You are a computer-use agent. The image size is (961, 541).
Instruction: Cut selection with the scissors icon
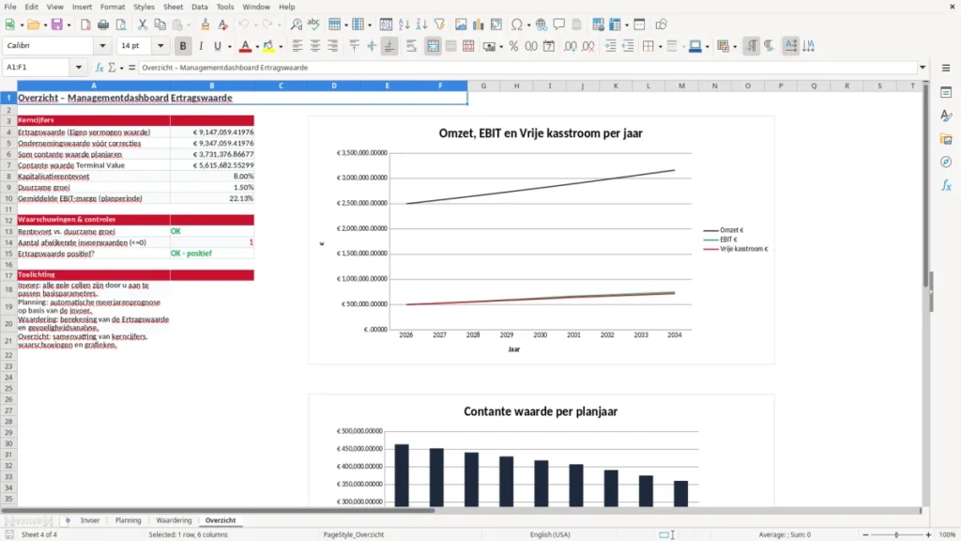[x=143, y=24]
